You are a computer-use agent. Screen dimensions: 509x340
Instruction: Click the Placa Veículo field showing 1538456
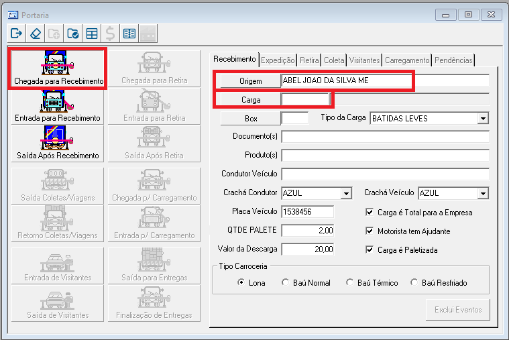tap(307, 212)
